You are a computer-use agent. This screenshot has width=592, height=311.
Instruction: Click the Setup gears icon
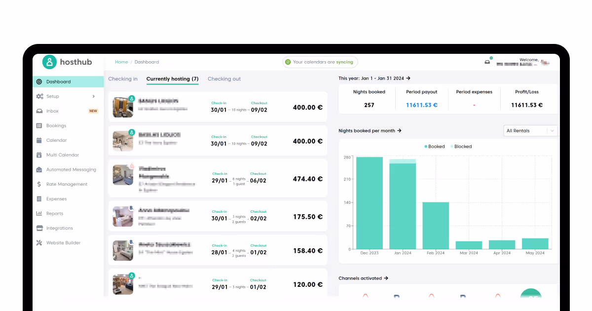pos(39,96)
